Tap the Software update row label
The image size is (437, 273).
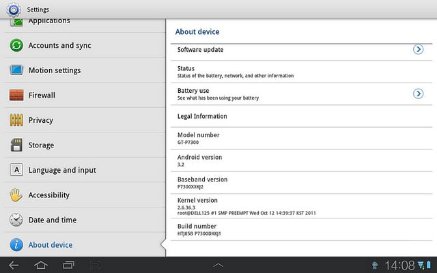coord(200,50)
